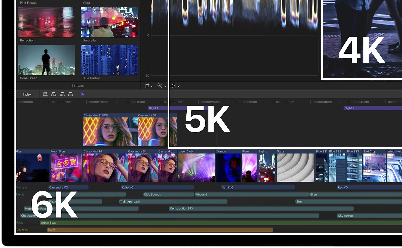Click the Ambience role lane label
The width and height of the screenshot is (402, 248).
click(22, 230)
